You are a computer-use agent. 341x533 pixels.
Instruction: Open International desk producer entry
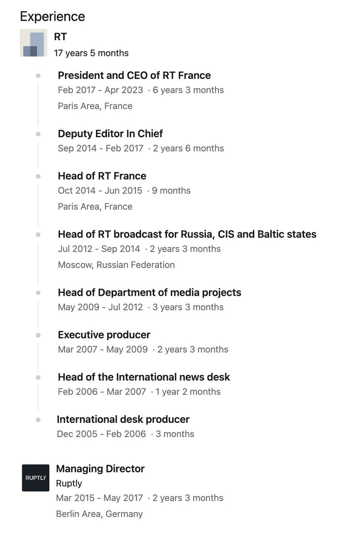coord(123,419)
